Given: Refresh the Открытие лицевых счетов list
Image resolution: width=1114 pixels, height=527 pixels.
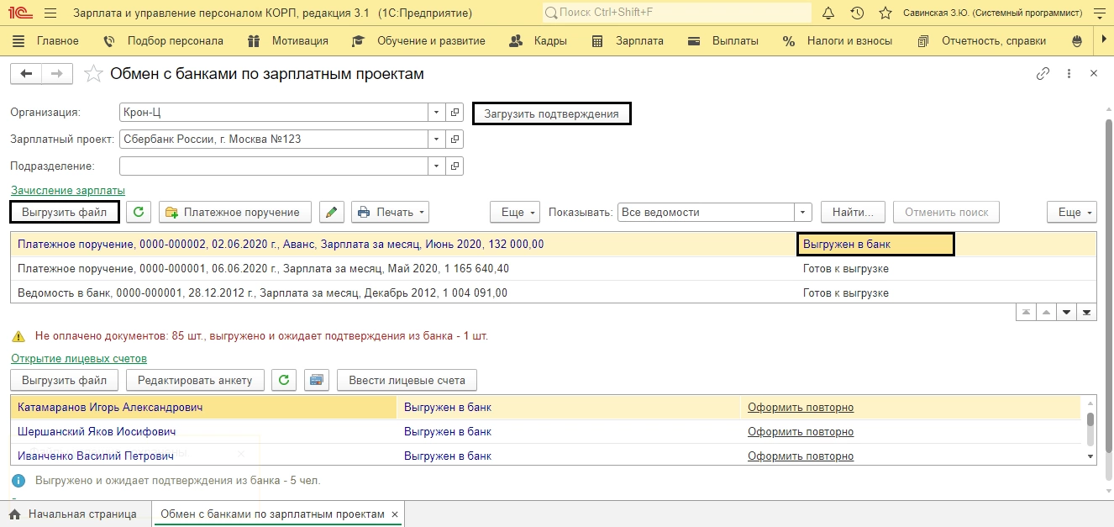Looking at the screenshot, I should 285,380.
